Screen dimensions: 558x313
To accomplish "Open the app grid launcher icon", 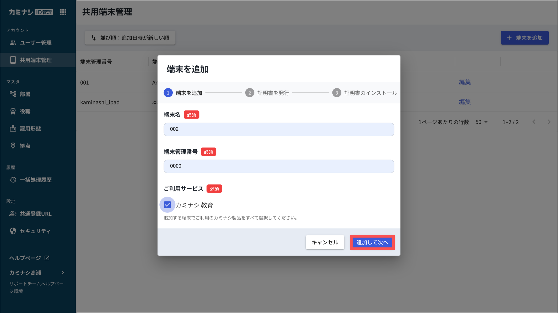I will point(63,12).
